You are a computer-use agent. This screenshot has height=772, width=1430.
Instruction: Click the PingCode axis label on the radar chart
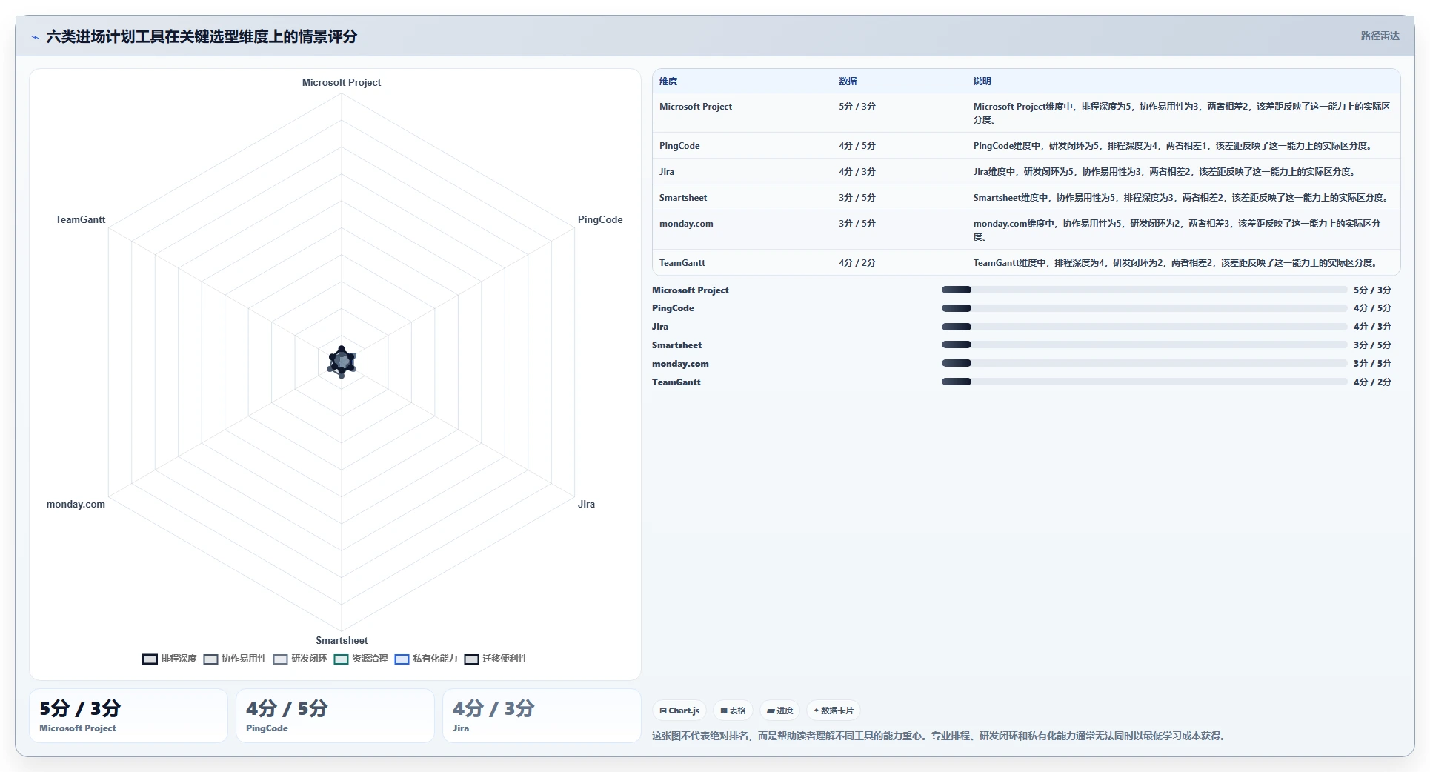600,219
